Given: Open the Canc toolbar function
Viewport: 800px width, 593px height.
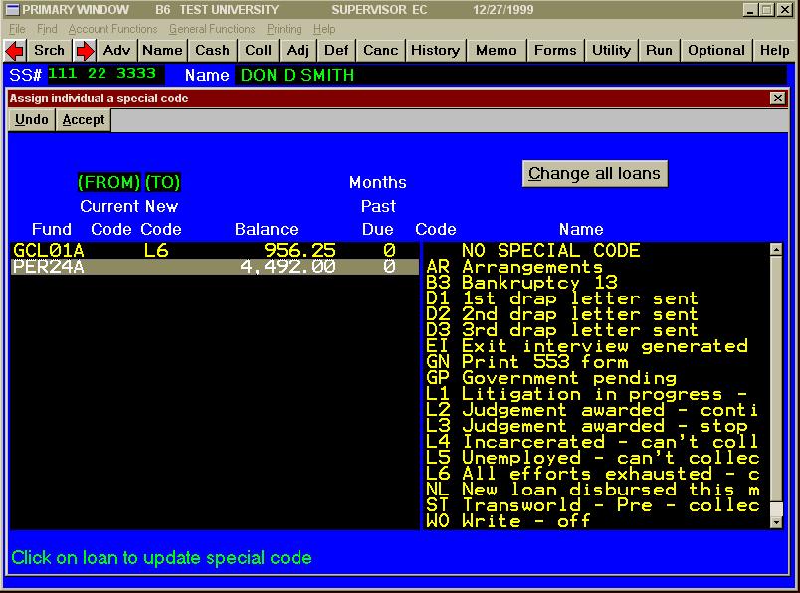Looking at the screenshot, I should click(381, 50).
